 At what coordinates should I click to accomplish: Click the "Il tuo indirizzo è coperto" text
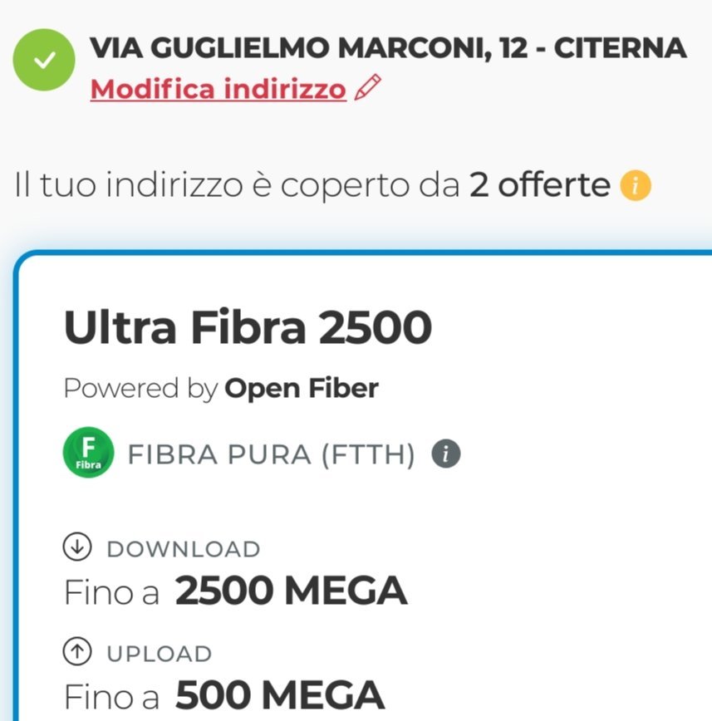click(x=237, y=185)
